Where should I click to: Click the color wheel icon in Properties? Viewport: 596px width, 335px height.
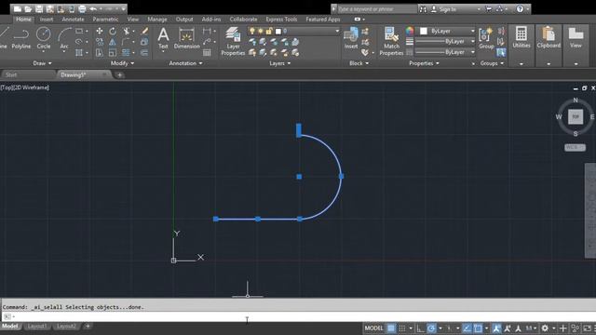[410, 31]
